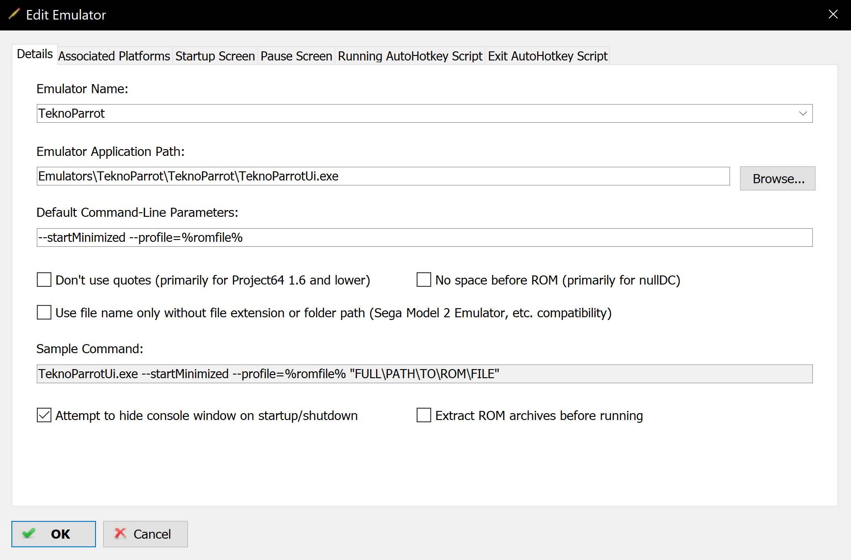Image resolution: width=851 pixels, height=560 pixels.
Task: Click the Cancel button with red X
Action: click(146, 534)
